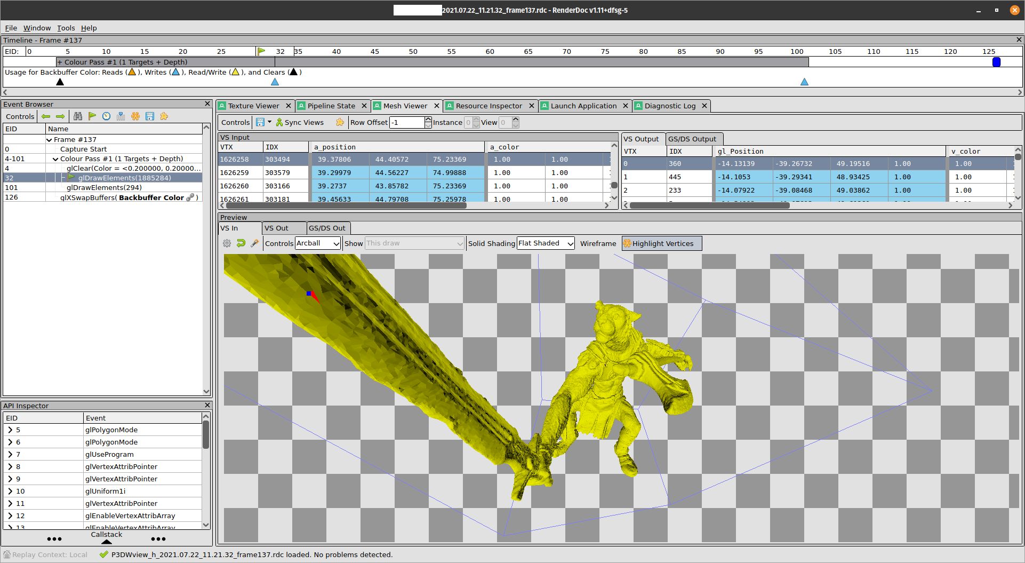
Task: Open the mesh preview settings gear icon
Action: click(227, 243)
